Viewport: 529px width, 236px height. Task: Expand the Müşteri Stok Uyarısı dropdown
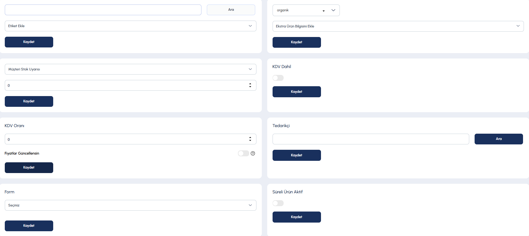pyautogui.click(x=131, y=69)
